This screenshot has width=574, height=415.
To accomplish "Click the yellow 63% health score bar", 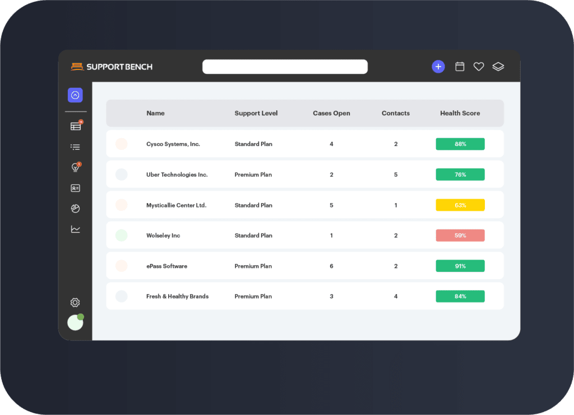I will (460, 205).
